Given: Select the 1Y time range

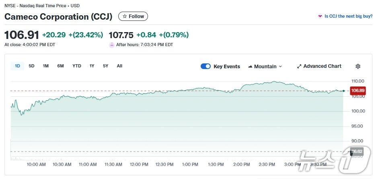Looking at the screenshot, I should click(x=92, y=66).
